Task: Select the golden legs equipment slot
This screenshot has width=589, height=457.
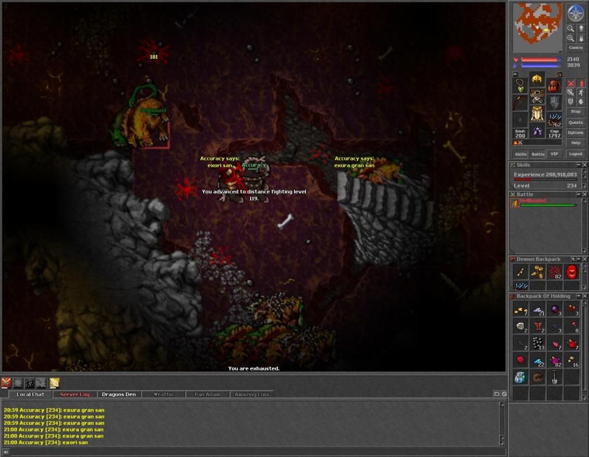Action: pos(537,113)
